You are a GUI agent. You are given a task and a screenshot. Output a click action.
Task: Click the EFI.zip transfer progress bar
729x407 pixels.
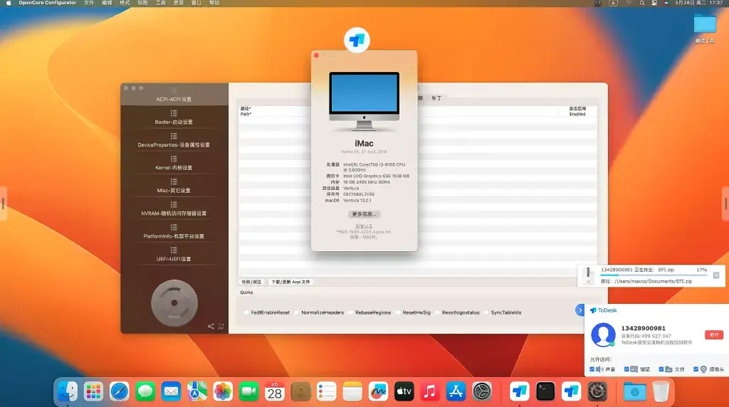click(654, 275)
